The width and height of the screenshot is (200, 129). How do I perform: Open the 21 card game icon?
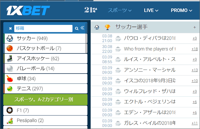(91, 10)
